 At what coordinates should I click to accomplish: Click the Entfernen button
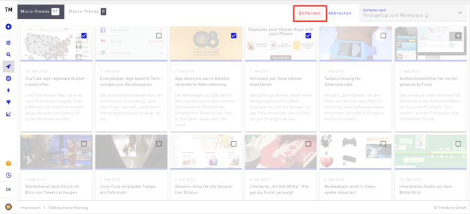point(310,13)
